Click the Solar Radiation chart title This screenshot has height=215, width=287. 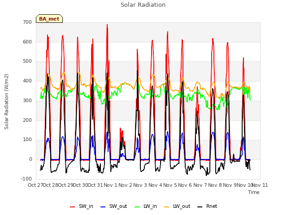(143, 5)
